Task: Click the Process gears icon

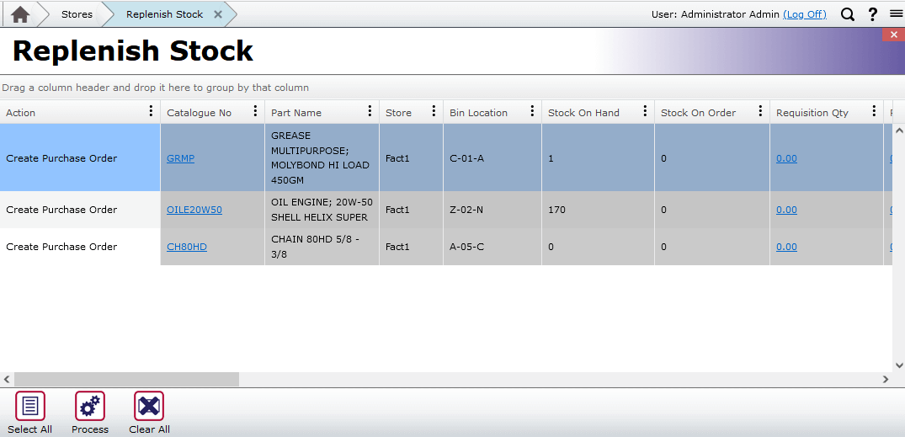Action: (x=90, y=407)
